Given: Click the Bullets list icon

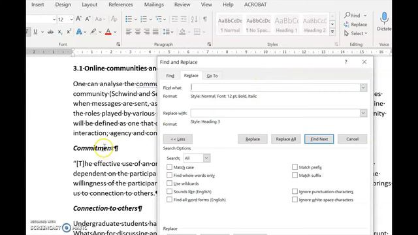Looking at the screenshot, I should coord(129,19).
